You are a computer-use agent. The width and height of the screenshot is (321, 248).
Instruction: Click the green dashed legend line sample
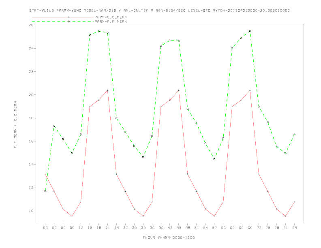(63, 21)
